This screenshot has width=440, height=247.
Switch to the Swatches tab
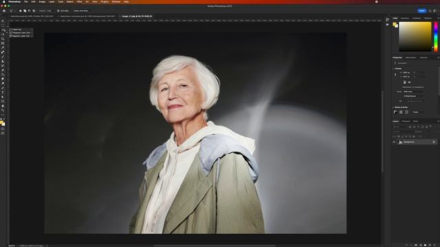pos(405,19)
